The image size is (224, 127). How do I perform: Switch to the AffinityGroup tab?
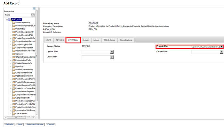pos(109,40)
